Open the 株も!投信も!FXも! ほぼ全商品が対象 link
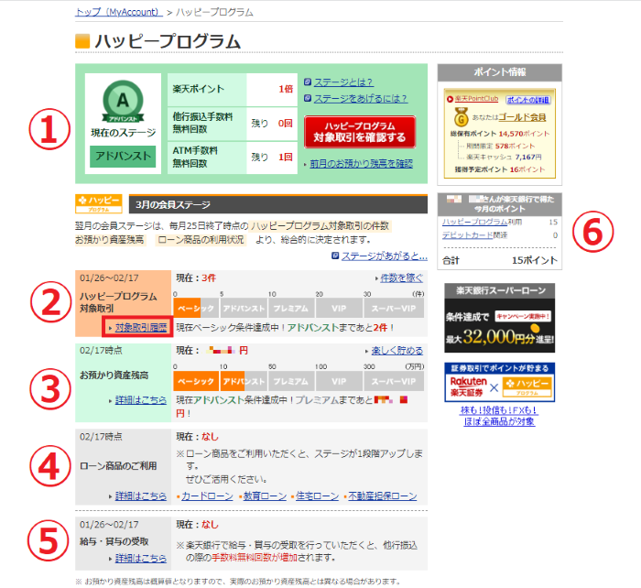 tap(499, 416)
